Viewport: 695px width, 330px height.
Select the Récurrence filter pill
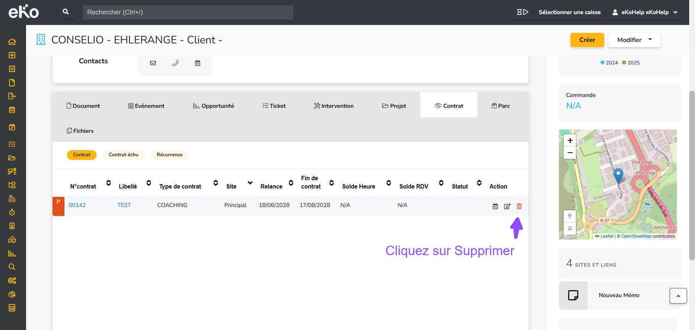(169, 155)
